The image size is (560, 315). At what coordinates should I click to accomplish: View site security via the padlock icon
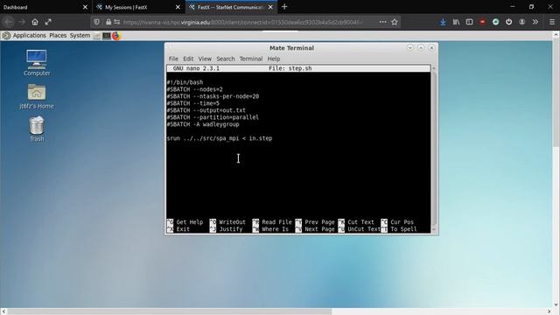point(108,22)
